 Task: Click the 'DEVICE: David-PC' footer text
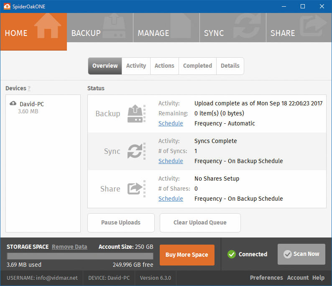(x=109, y=278)
